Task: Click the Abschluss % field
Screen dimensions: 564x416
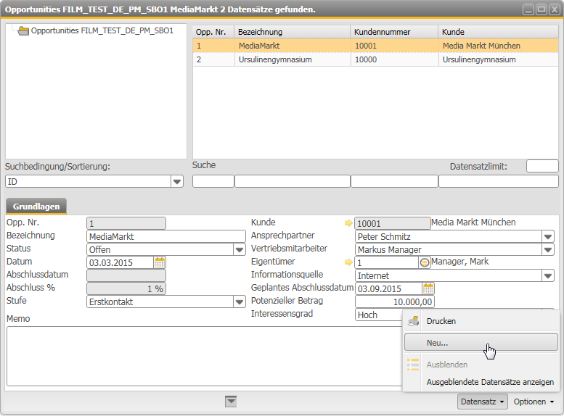Action: point(126,288)
